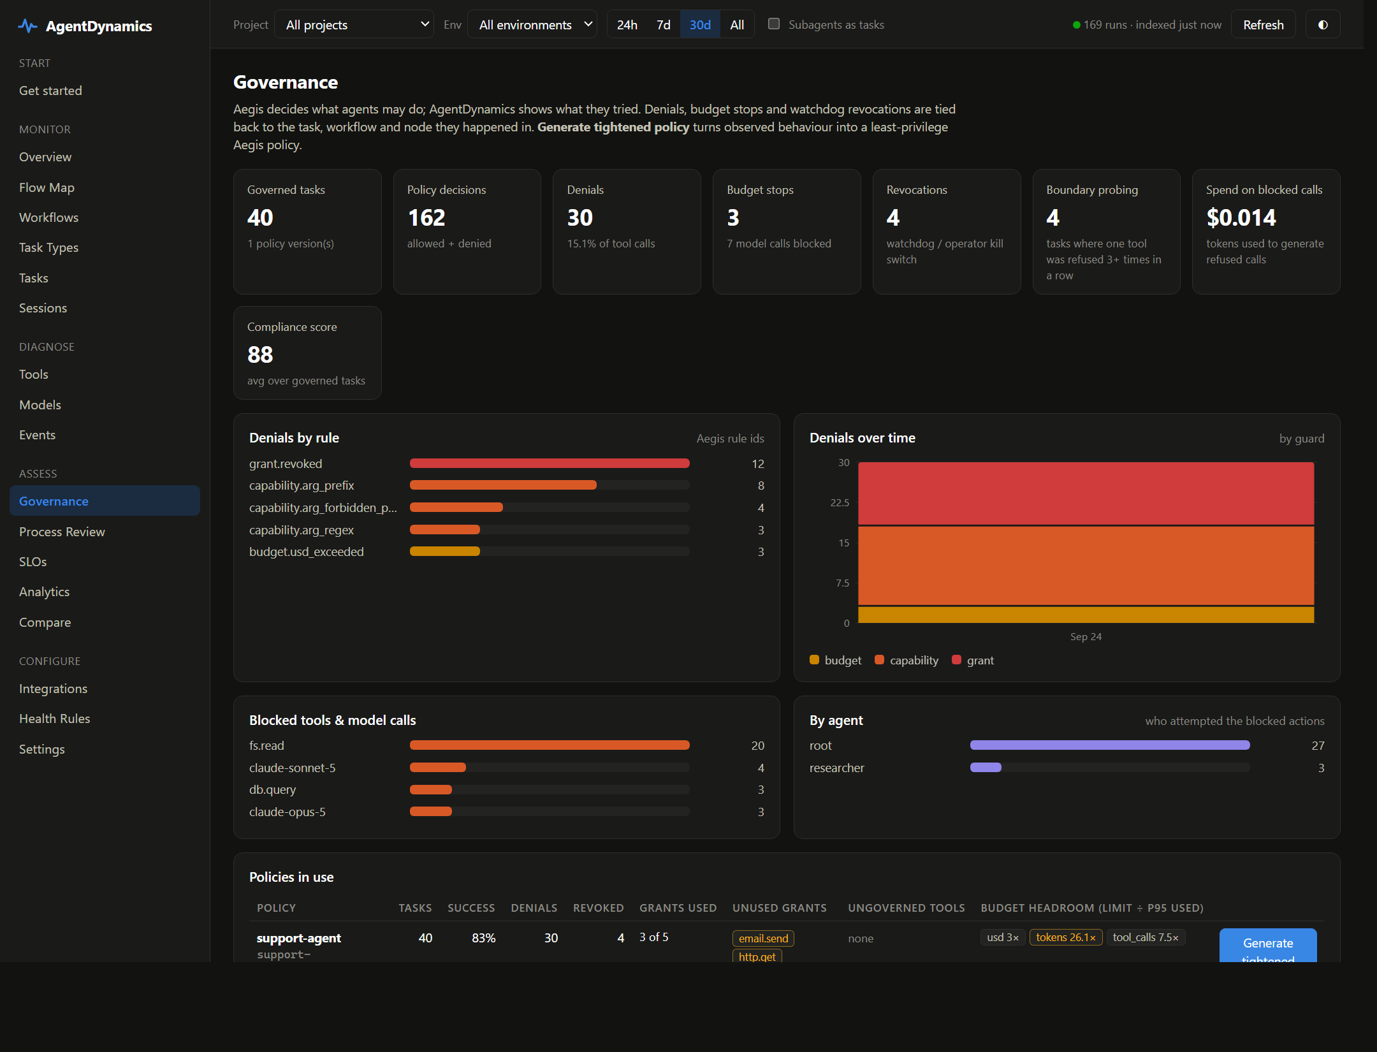Enable the Subagents as tasks checkbox
The height and width of the screenshot is (1052, 1377).
click(x=774, y=24)
